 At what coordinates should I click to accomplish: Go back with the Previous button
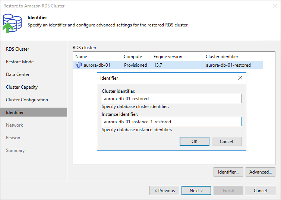coord(164,191)
